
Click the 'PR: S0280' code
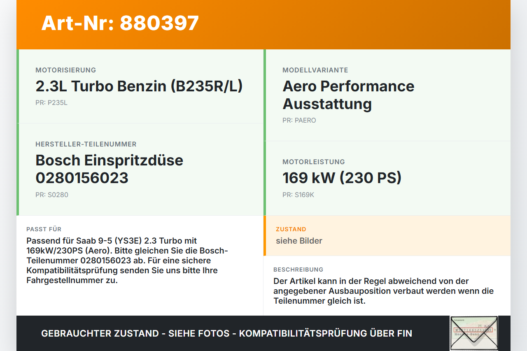coord(52,195)
